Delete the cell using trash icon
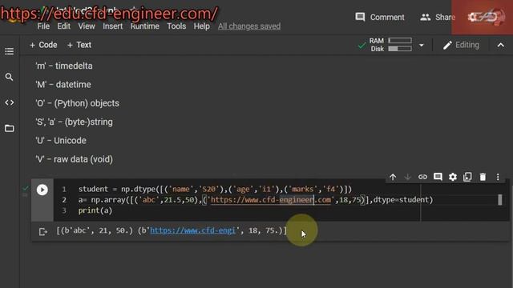Viewport: 513px width, 288px height. click(483, 177)
